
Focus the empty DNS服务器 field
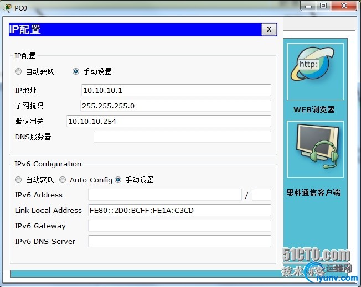(x=182, y=137)
